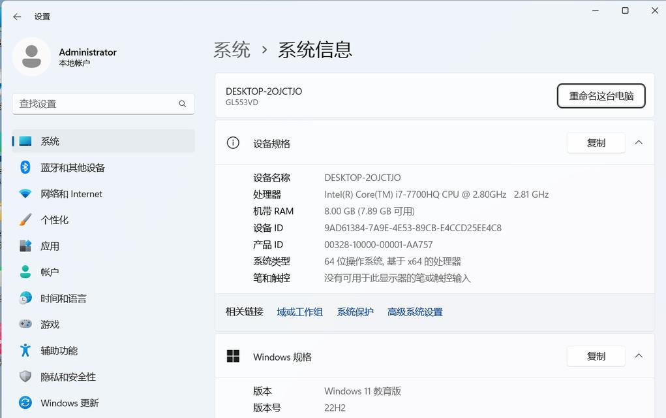The image size is (666, 418).
Task: Click product ID 00328-10000-00001-AA757
Action: (378, 244)
